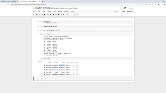Close the Untitled2 Jupyter Notebook tab
166x93 pixels.
[x=39, y=2]
